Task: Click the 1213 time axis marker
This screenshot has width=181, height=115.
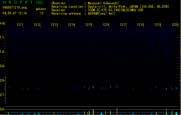Action: point(54,25)
